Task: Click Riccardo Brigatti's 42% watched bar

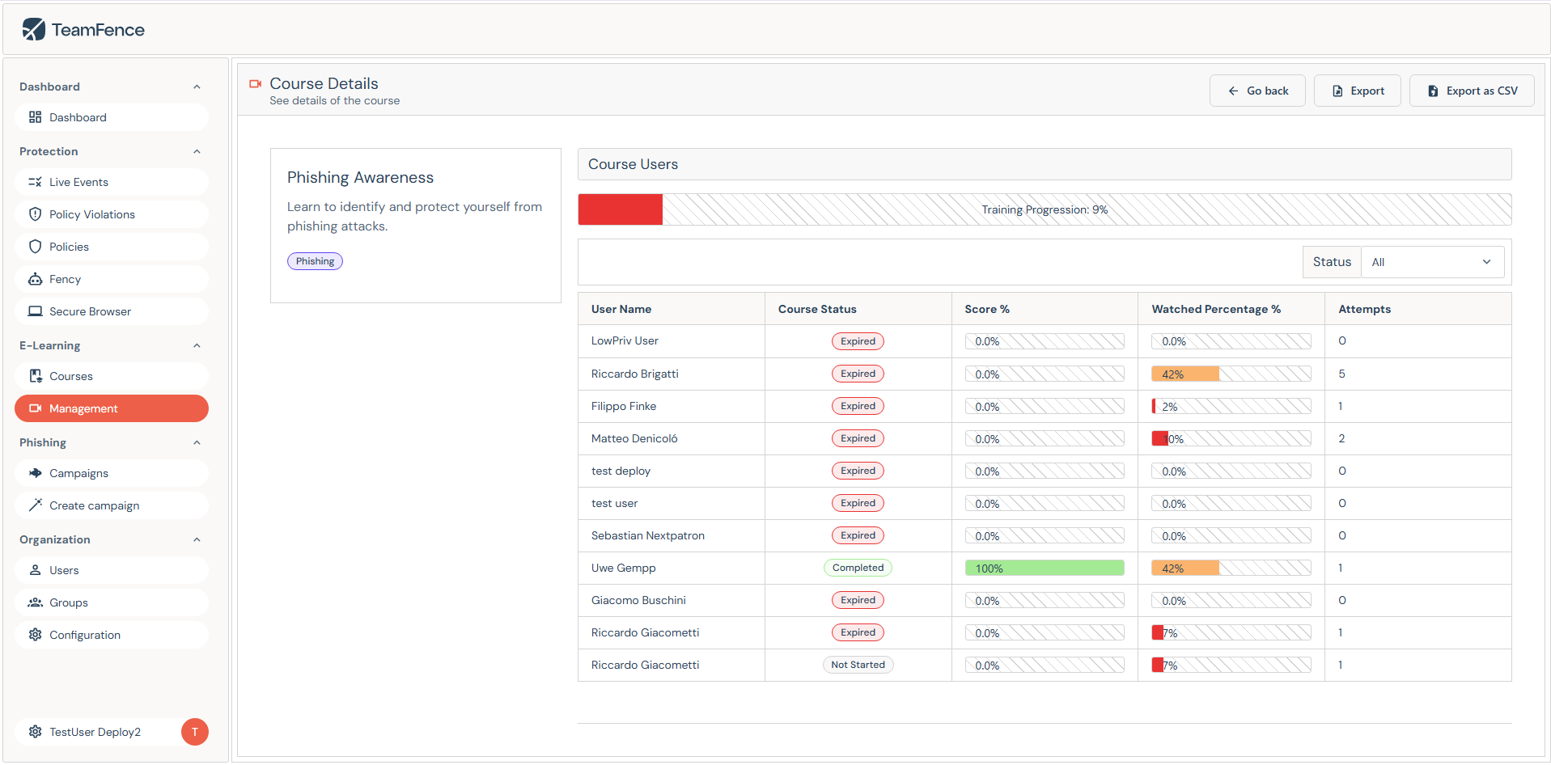Action: (x=1231, y=374)
